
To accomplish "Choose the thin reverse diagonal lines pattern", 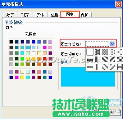I will coord(105,67).
